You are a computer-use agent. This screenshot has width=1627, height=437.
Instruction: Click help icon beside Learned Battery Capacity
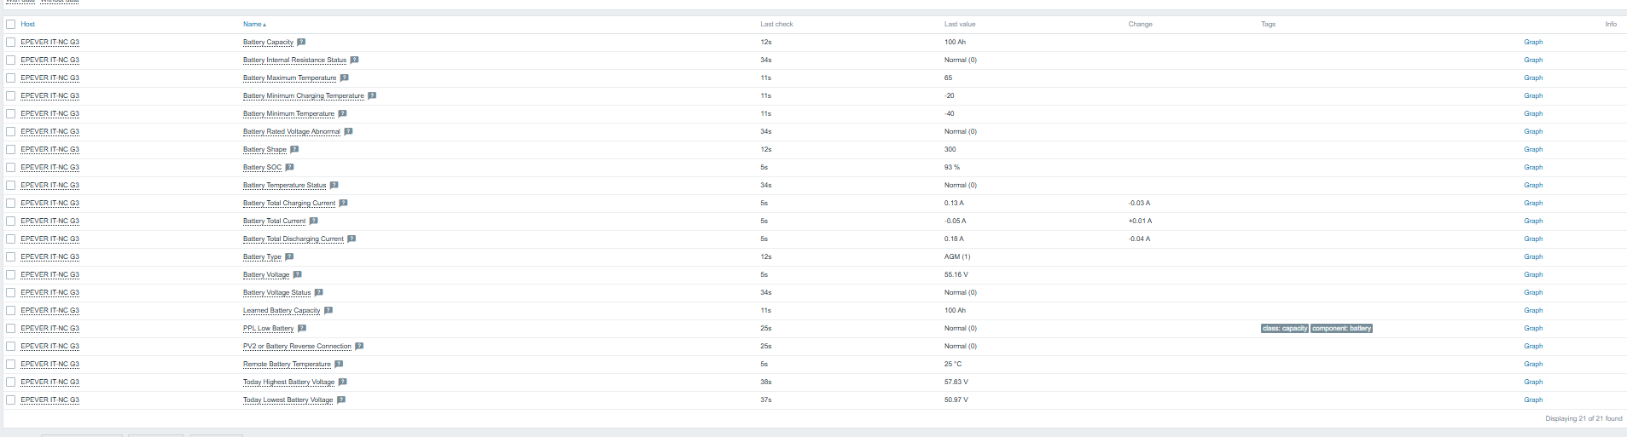[x=328, y=310]
